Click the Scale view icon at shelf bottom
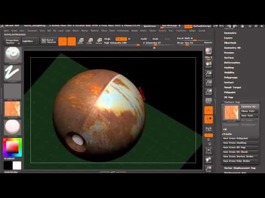The image size is (265, 198). pos(209,168)
